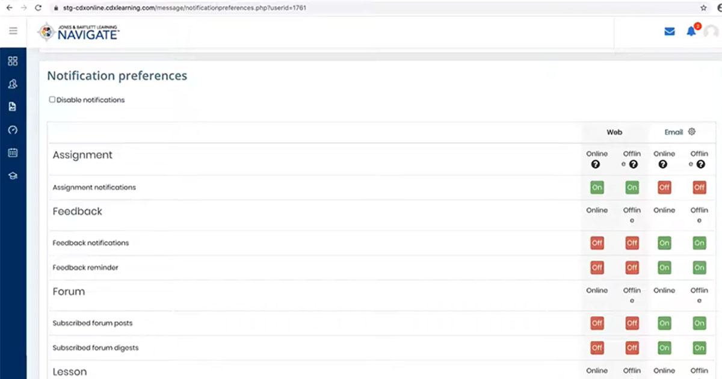
Task: Bookmark this page with the star icon
Action: pos(704,8)
